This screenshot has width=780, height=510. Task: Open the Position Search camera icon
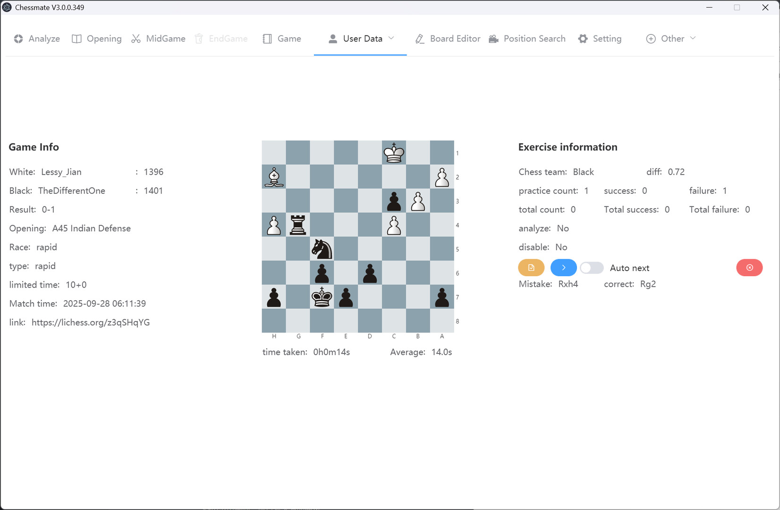[493, 39]
